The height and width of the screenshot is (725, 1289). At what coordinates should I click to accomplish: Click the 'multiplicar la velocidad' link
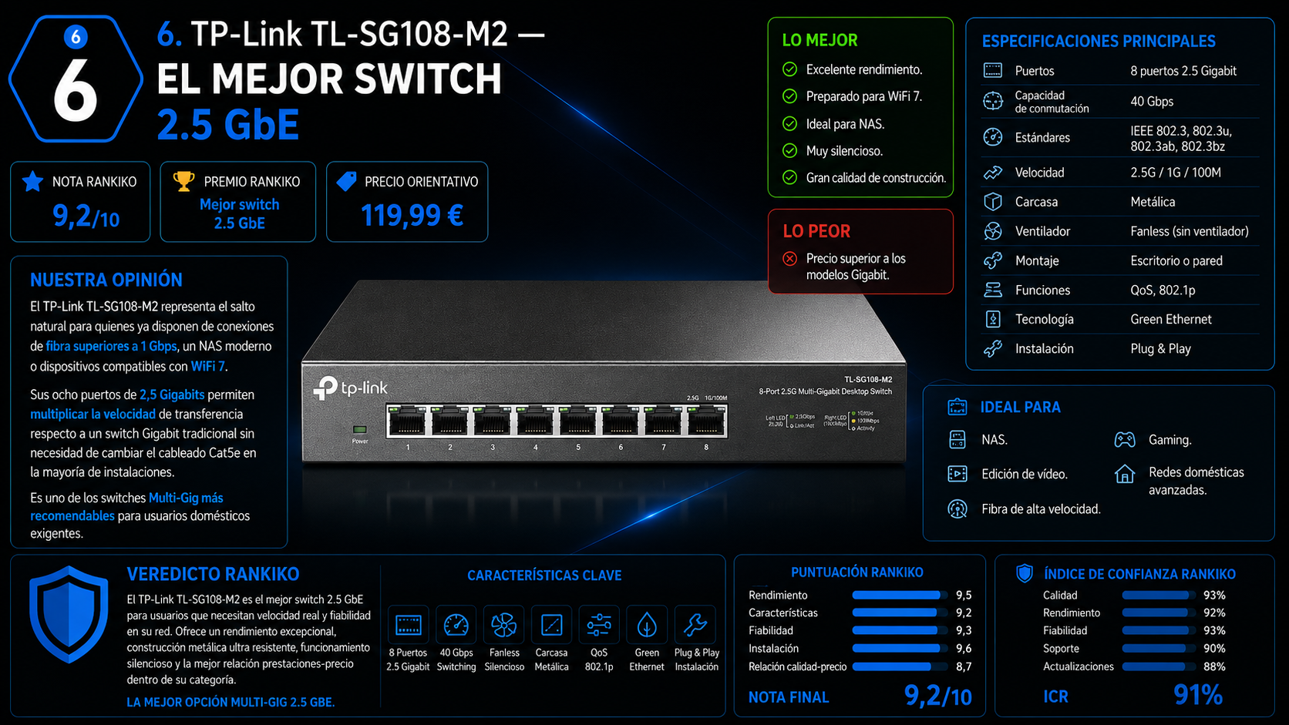click(x=93, y=414)
